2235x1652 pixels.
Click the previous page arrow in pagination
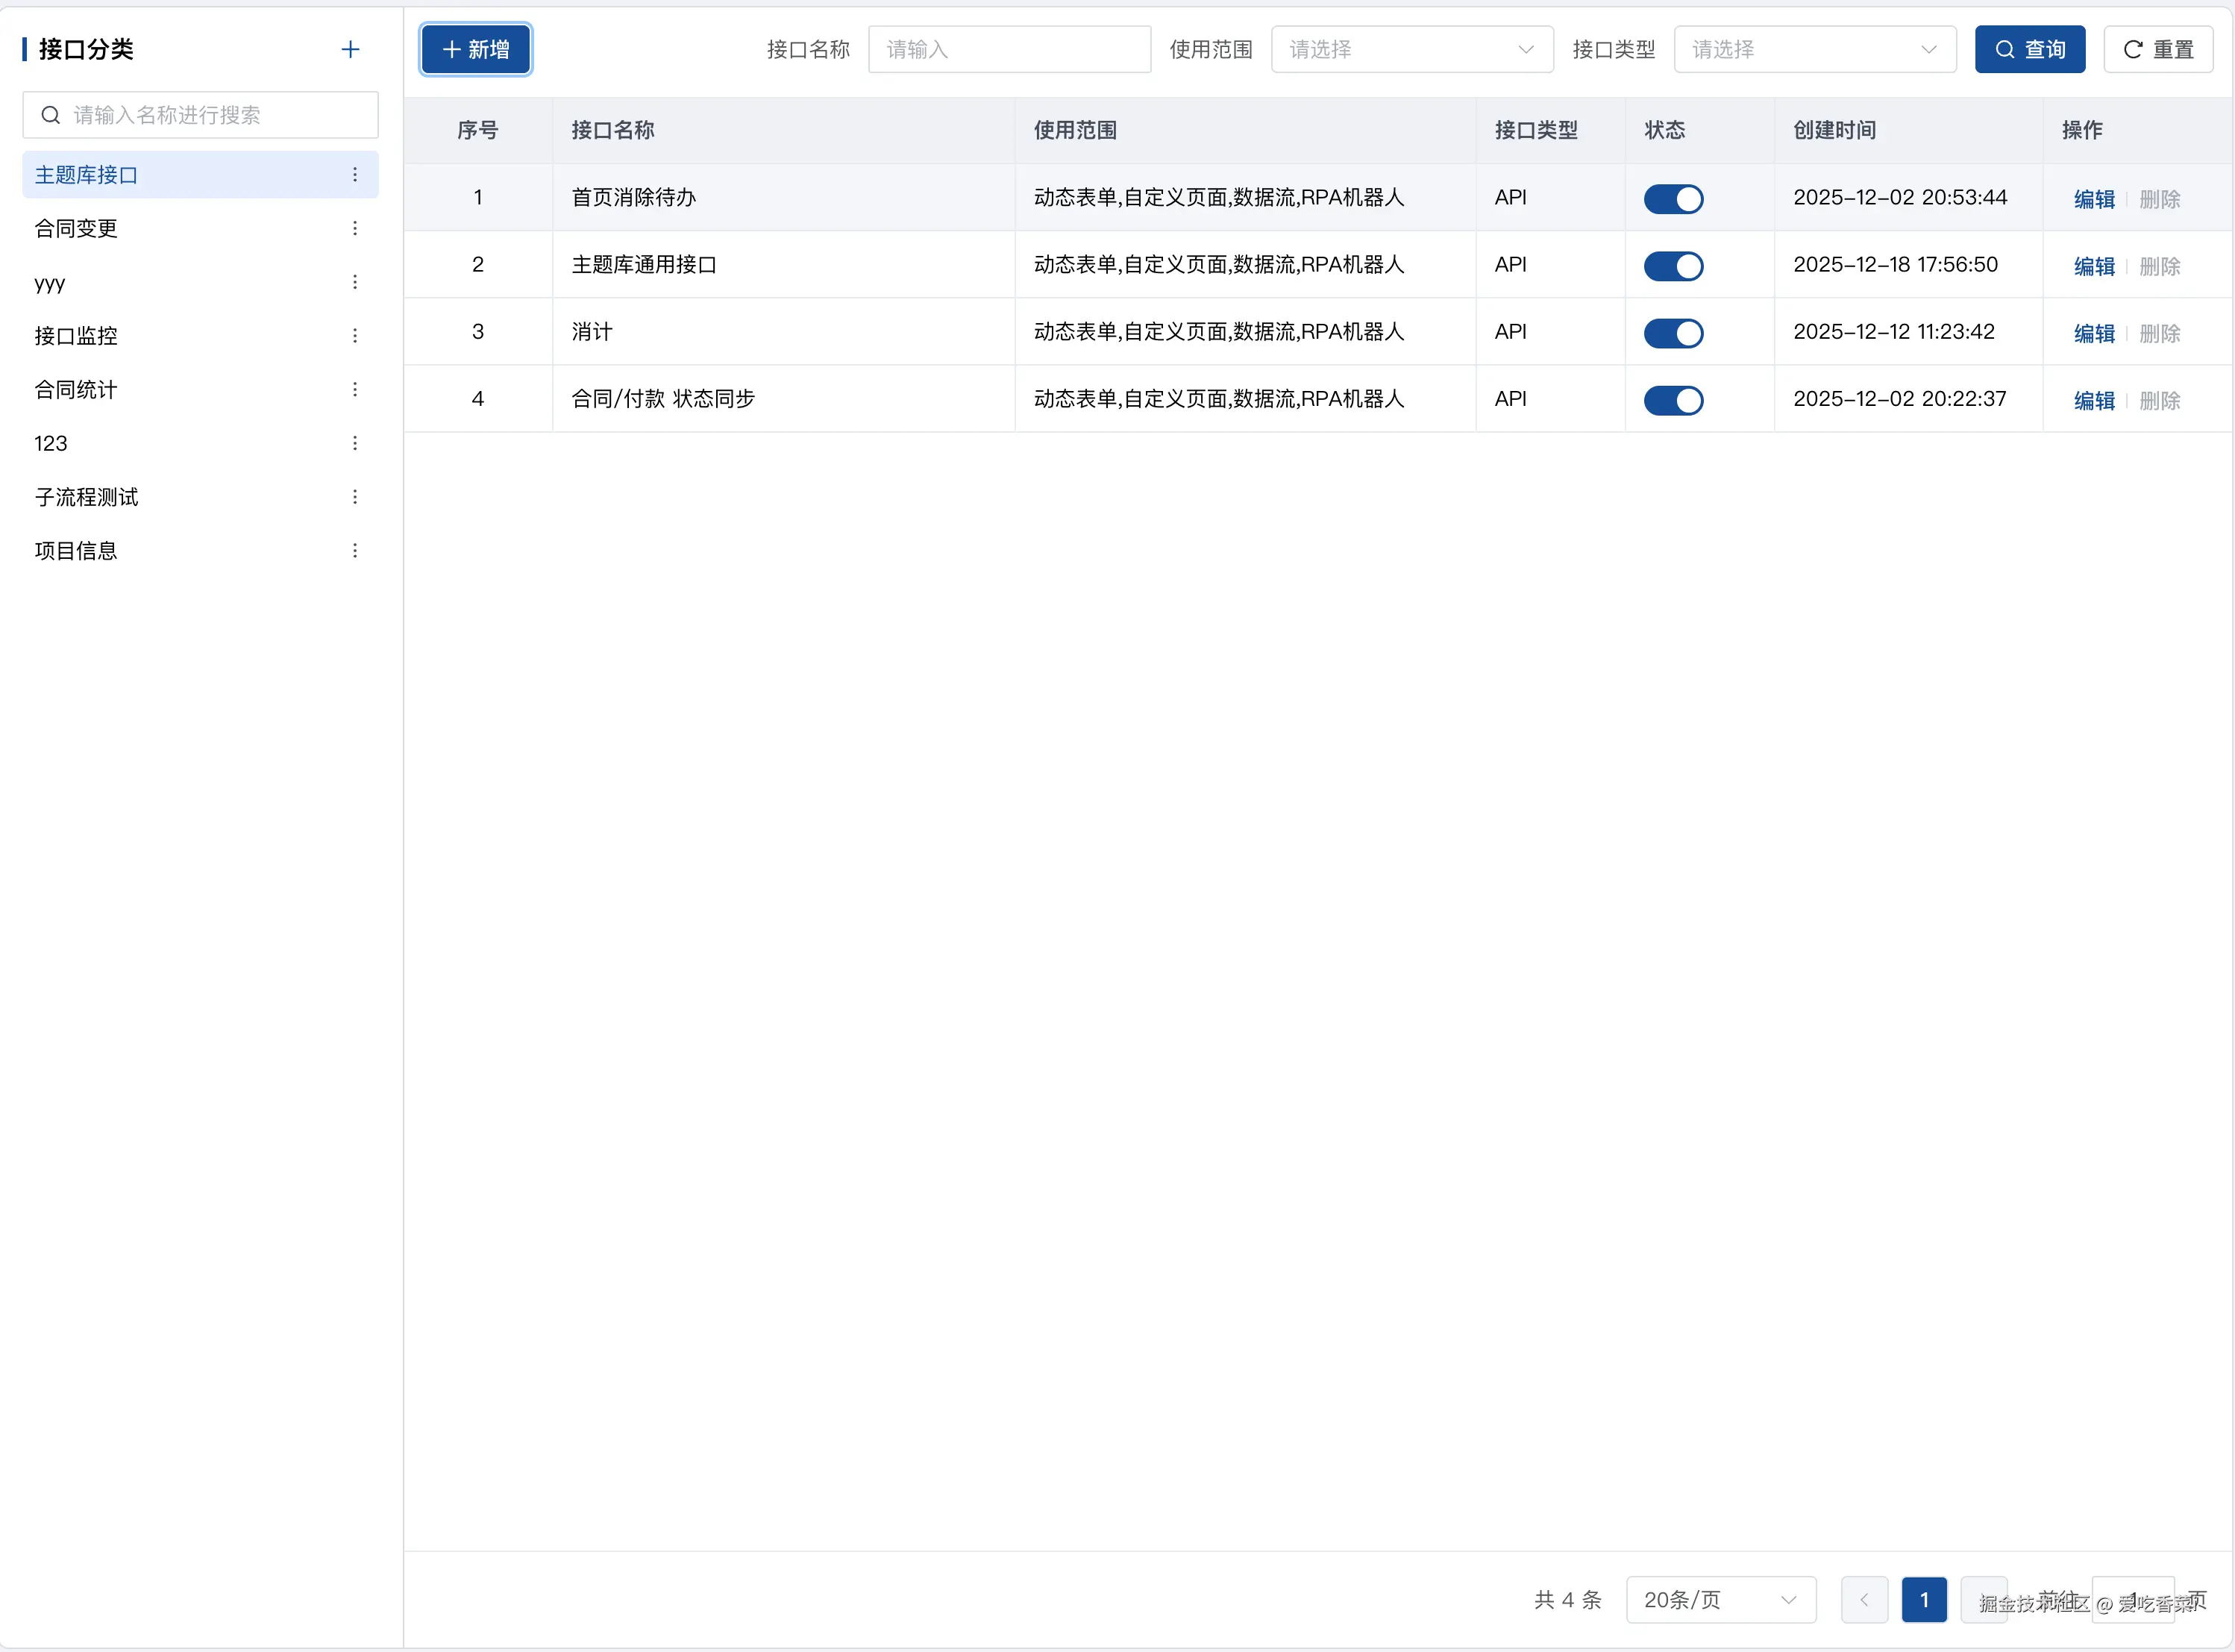coord(1863,1600)
